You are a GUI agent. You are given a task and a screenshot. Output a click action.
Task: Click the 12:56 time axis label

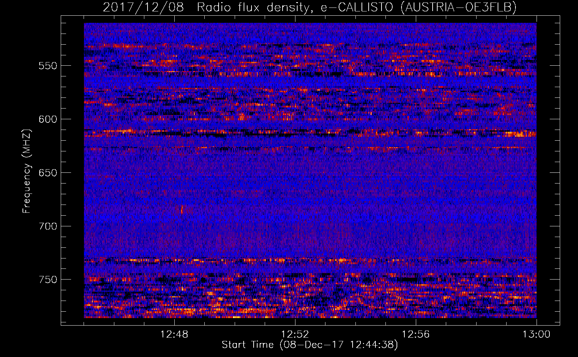416,335
